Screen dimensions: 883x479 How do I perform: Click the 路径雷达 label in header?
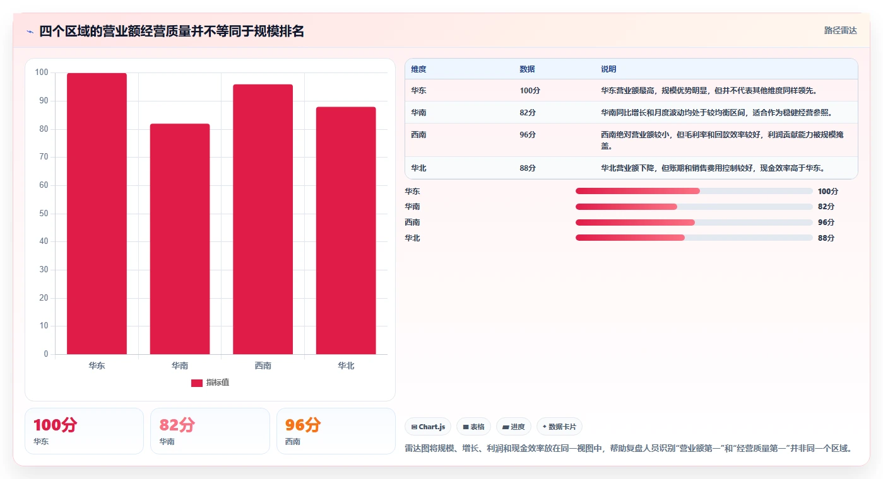(841, 30)
